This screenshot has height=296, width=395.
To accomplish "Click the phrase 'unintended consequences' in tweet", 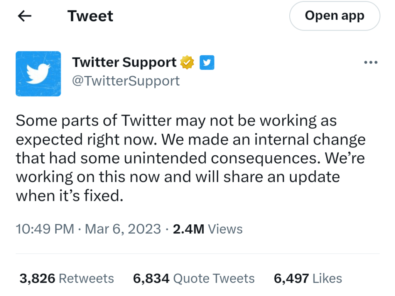I will [222, 158].
